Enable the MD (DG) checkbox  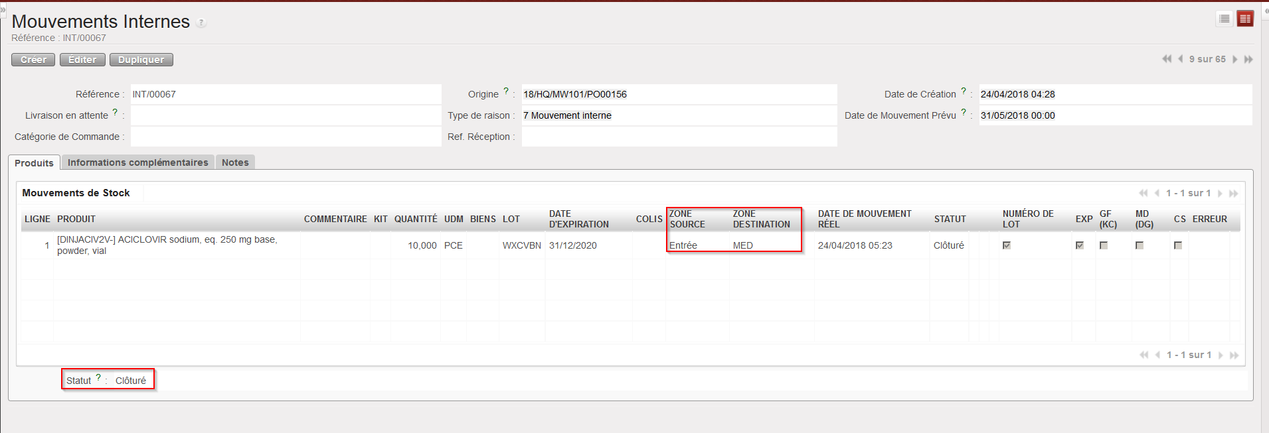tap(1140, 245)
